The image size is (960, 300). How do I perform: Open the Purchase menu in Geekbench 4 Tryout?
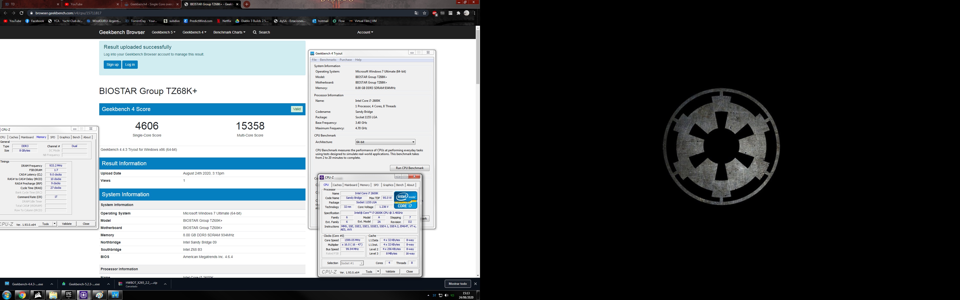pyautogui.click(x=345, y=60)
